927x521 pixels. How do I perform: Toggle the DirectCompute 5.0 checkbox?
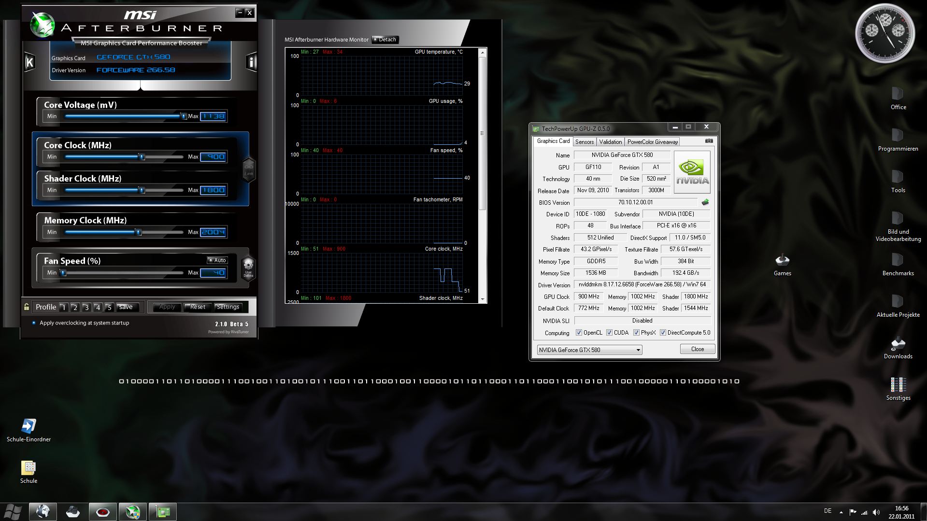663,333
